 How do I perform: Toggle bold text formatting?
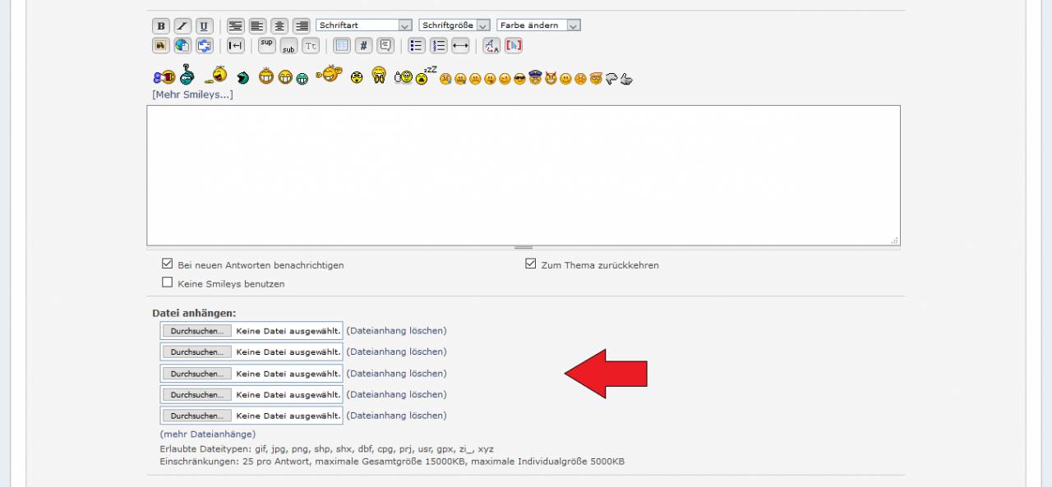(161, 25)
